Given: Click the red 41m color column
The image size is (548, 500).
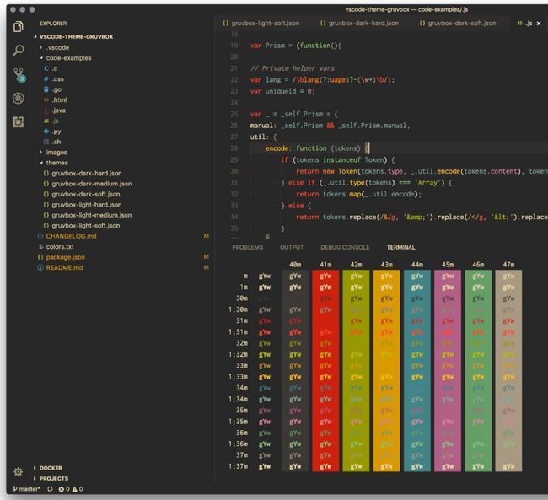Looking at the screenshot, I should pyautogui.click(x=325, y=371).
